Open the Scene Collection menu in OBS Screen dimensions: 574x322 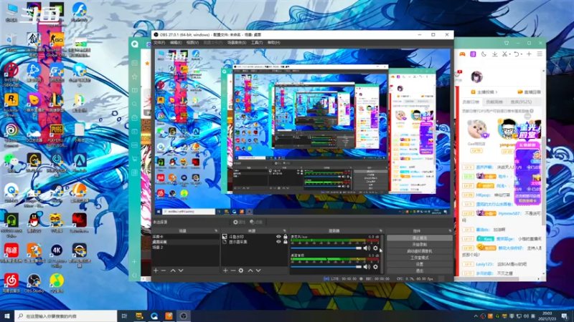237,43
